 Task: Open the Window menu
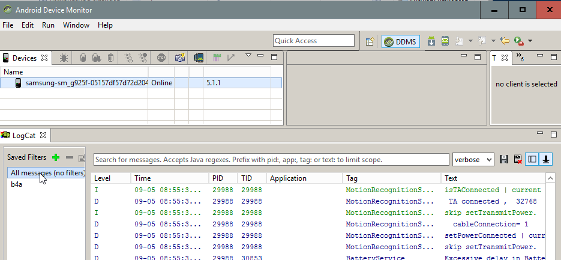pyautogui.click(x=76, y=25)
